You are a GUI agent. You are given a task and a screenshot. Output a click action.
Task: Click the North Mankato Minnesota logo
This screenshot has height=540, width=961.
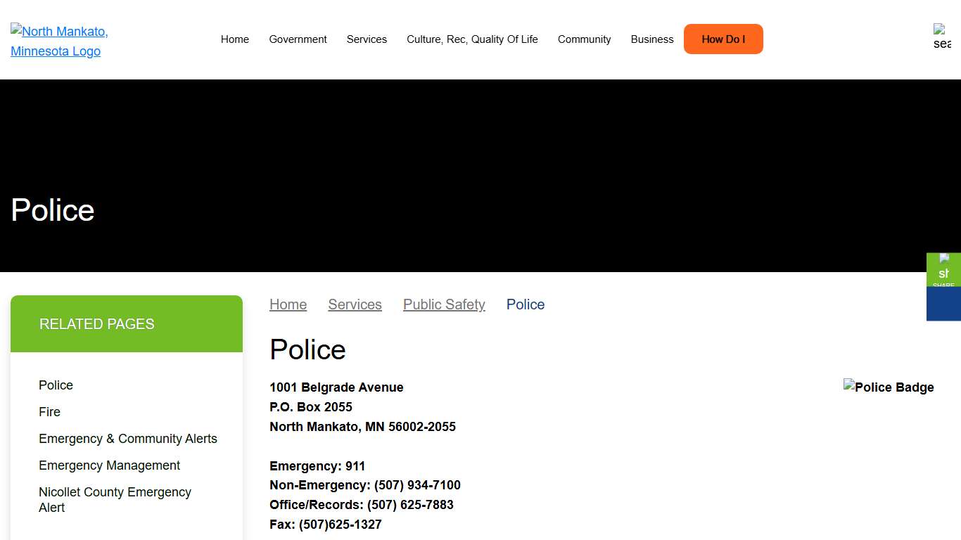[x=59, y=41]
